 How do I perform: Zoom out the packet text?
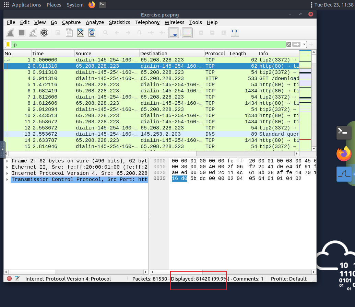(x=212, y=33)
